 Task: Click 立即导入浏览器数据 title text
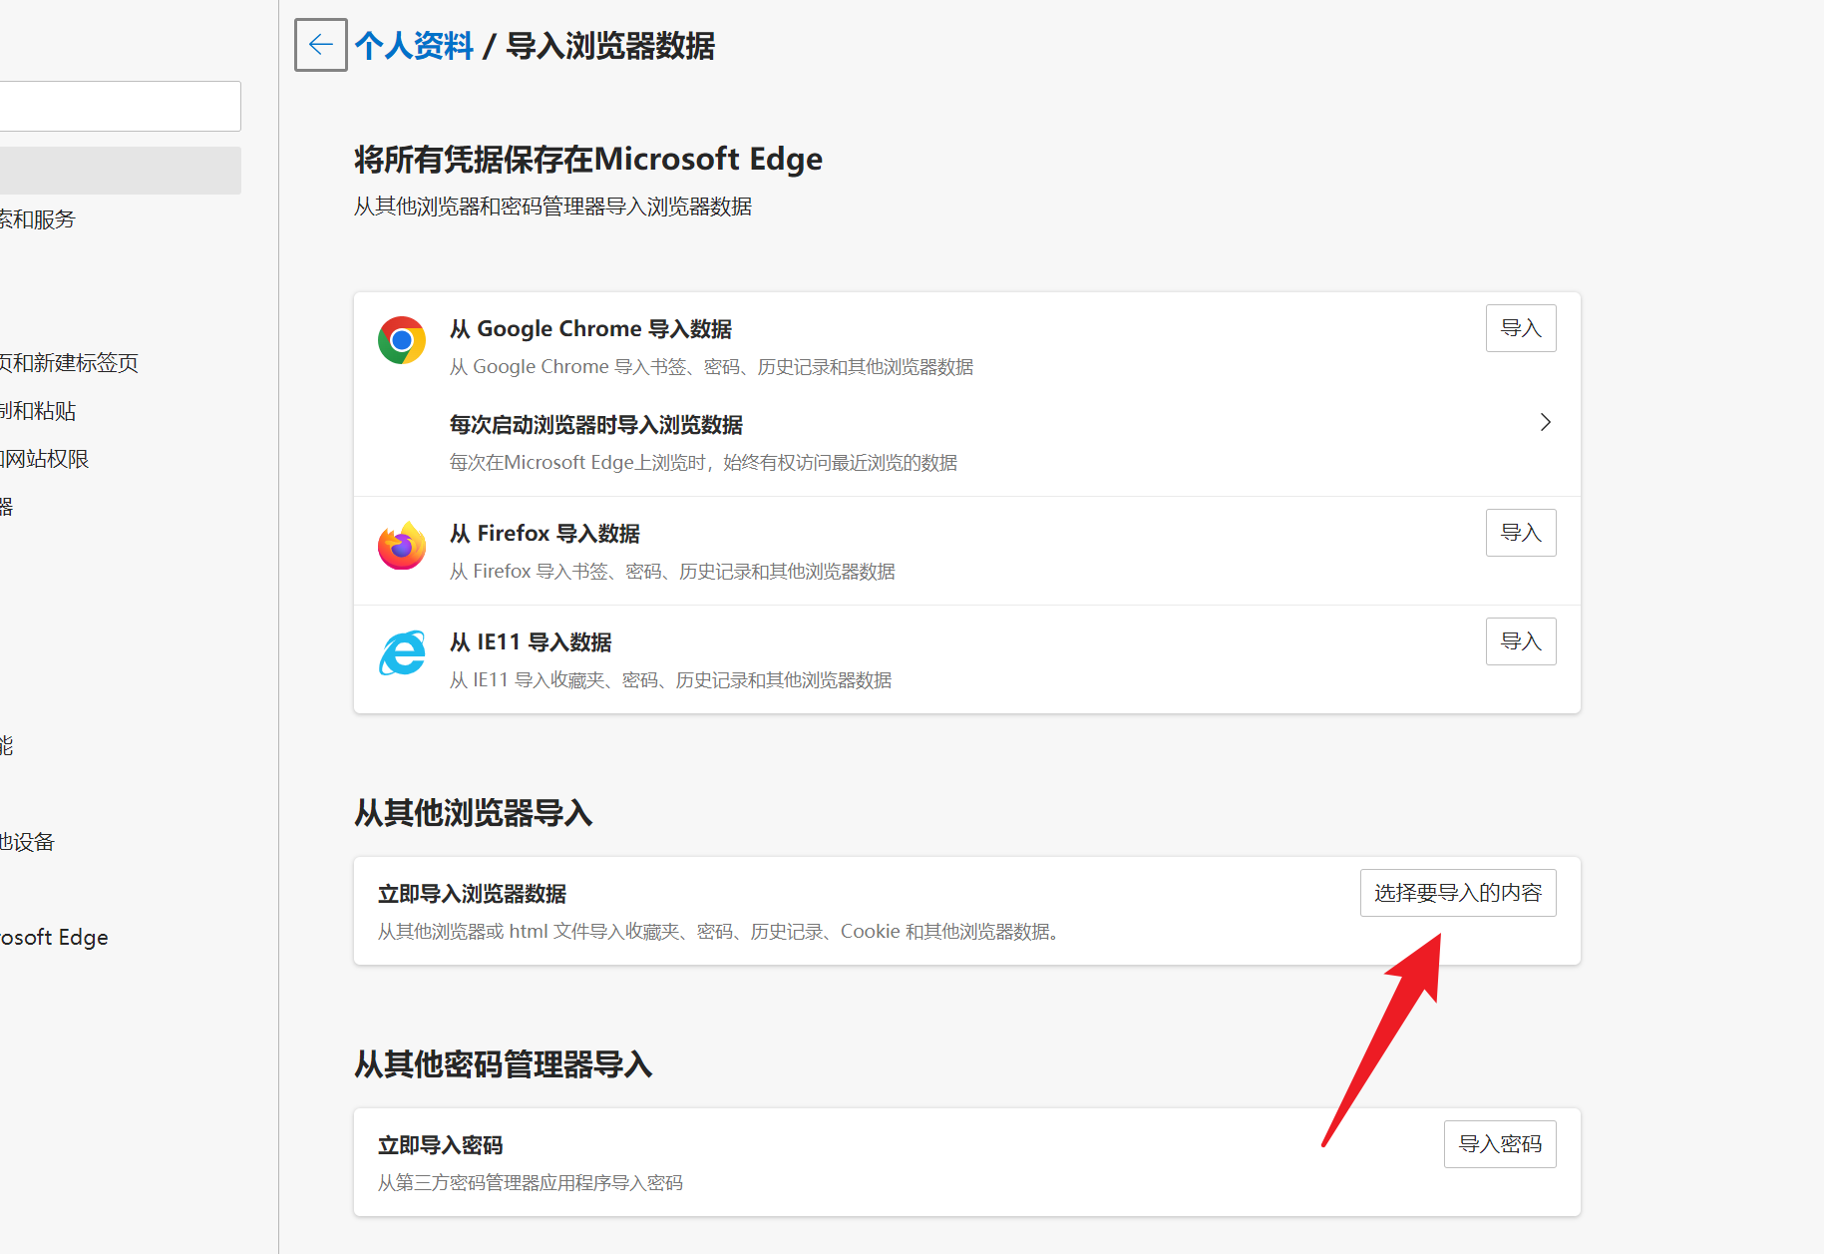coord(472,894)
